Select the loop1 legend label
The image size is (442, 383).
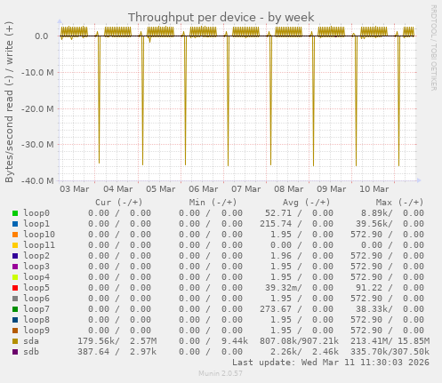click(x=36, y=224)
